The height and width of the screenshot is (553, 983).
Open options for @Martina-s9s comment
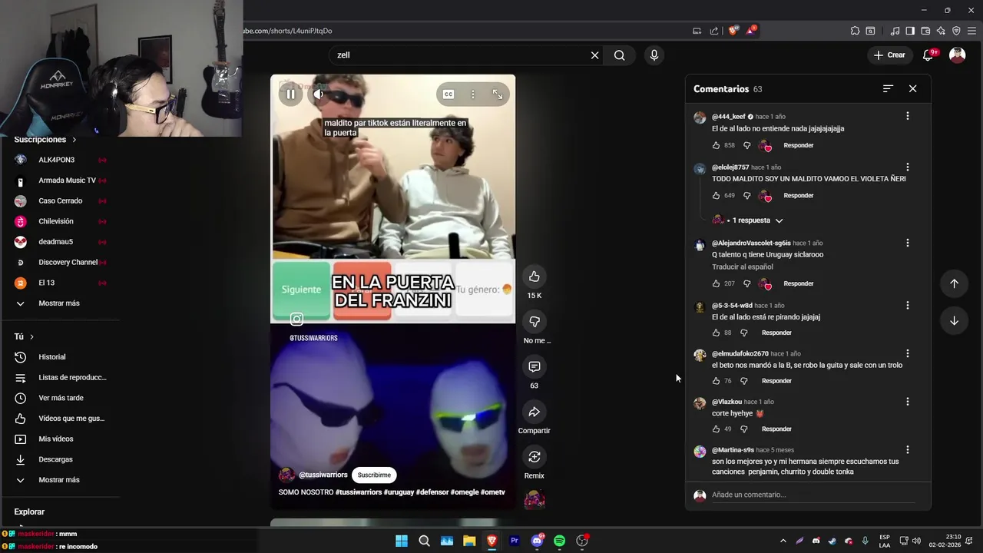[x=907, y=449]
